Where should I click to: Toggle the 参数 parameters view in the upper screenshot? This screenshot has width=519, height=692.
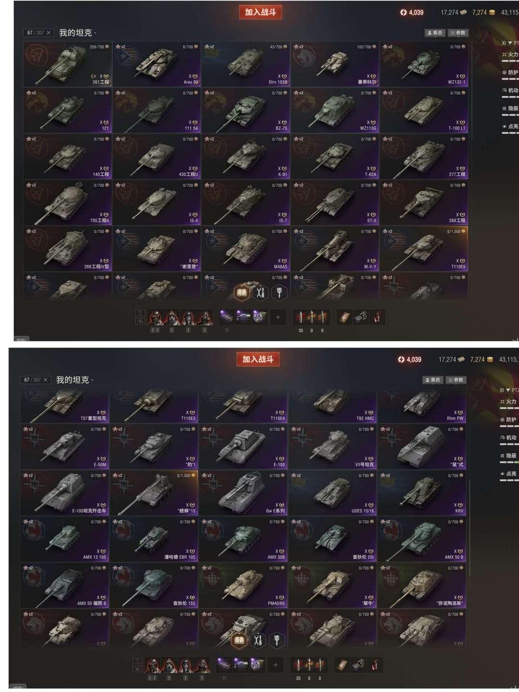[x=458, y=33]
